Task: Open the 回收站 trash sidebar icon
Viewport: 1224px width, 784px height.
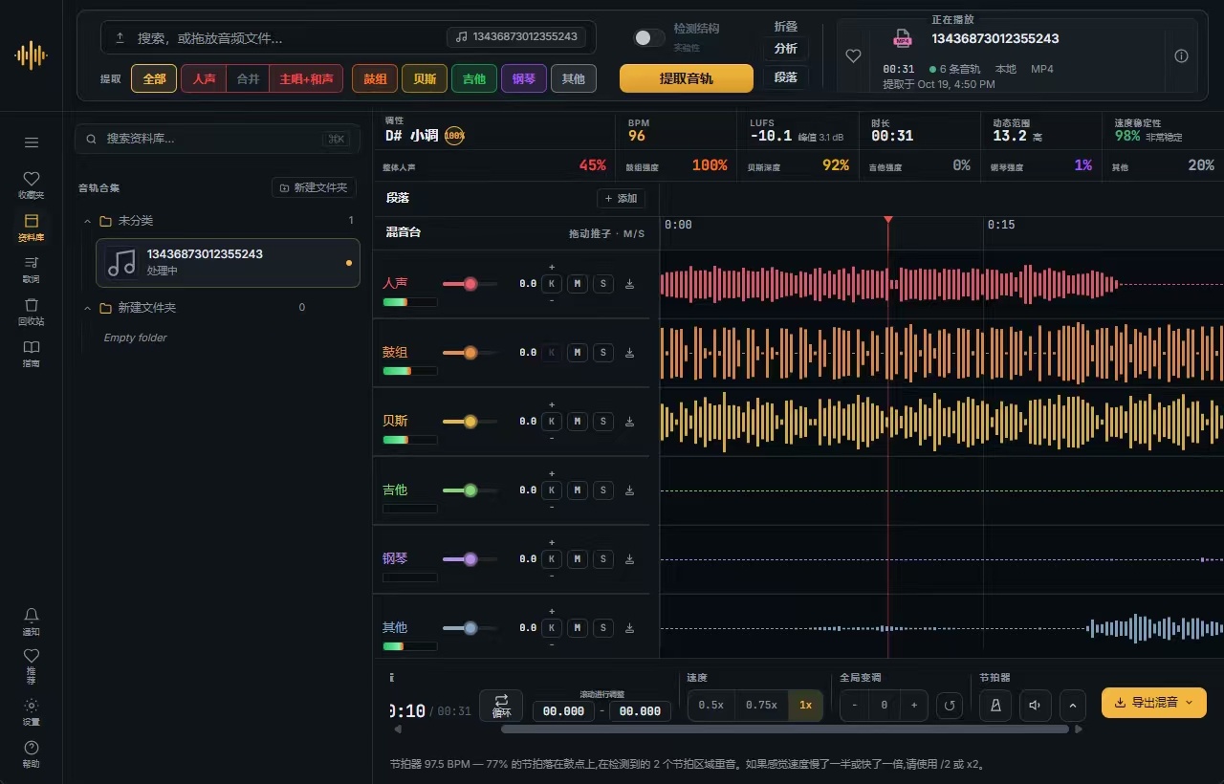Action: point(32,310)
